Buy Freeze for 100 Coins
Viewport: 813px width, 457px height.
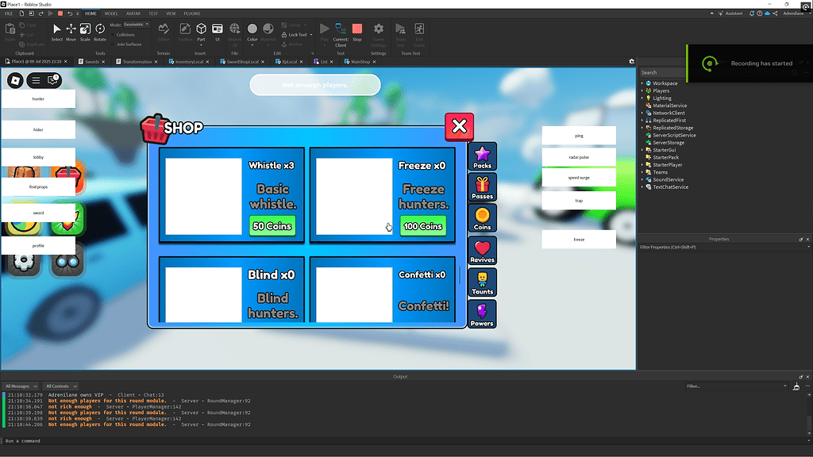coord(423,226)
